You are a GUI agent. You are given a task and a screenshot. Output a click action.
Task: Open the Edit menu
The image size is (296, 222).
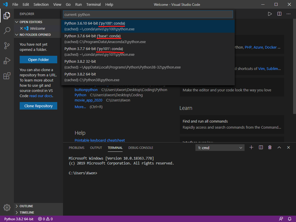pyautogui.click(x=26, y=4)
